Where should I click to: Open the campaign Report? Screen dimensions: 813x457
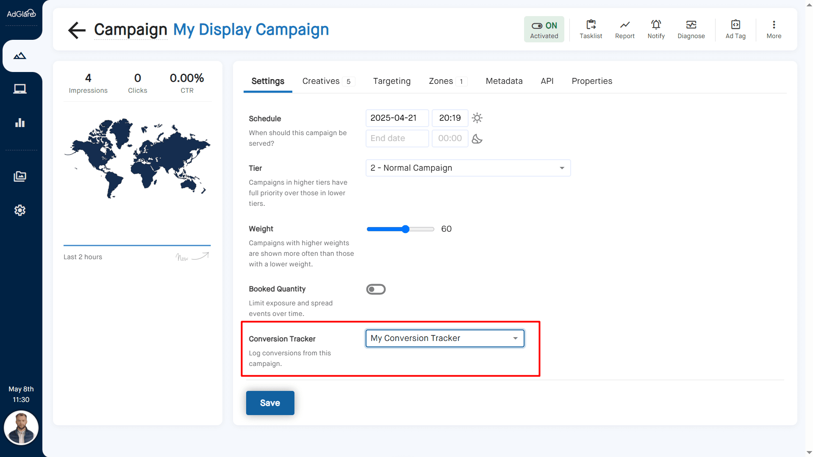[x=624, y=29]
